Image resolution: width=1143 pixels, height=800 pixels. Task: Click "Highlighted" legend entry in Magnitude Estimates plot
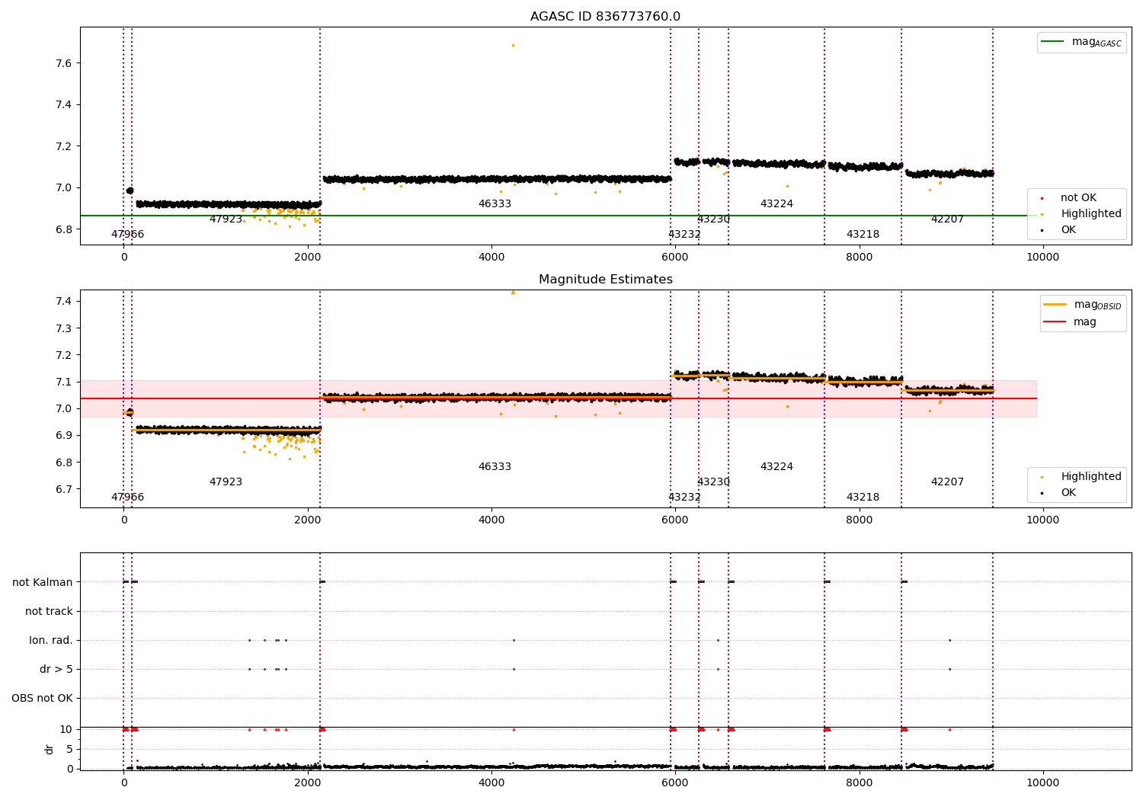pyautogui.click(x=1082, y=477)
